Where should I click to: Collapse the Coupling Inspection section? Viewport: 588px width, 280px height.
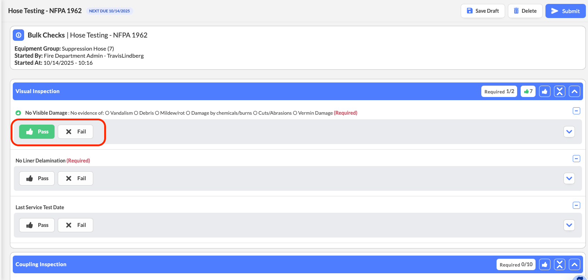(574, 264)
